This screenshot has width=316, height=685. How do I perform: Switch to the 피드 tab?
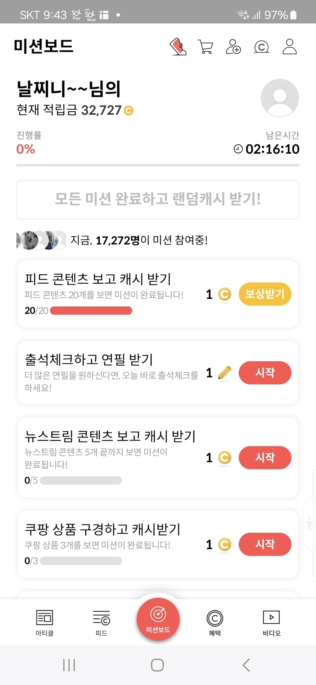coord(101,622)
